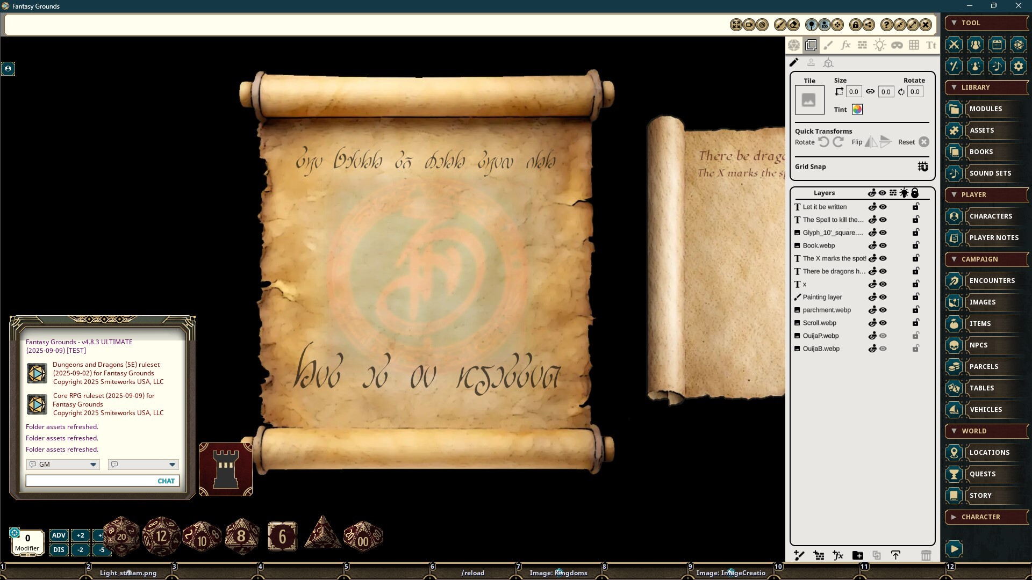Toggle visibility of the OuijaP.webp layer
This screenshot has width=1032, height=580.
point(882,336)
